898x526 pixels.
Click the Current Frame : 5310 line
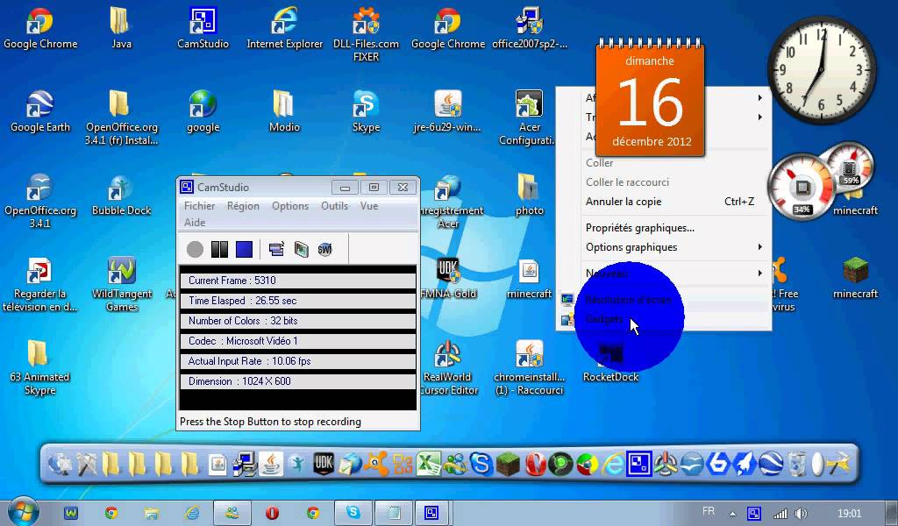298,281
